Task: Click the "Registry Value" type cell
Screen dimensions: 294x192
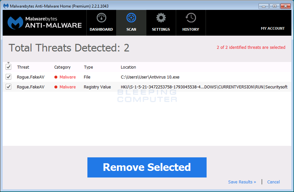Action: 97,87
